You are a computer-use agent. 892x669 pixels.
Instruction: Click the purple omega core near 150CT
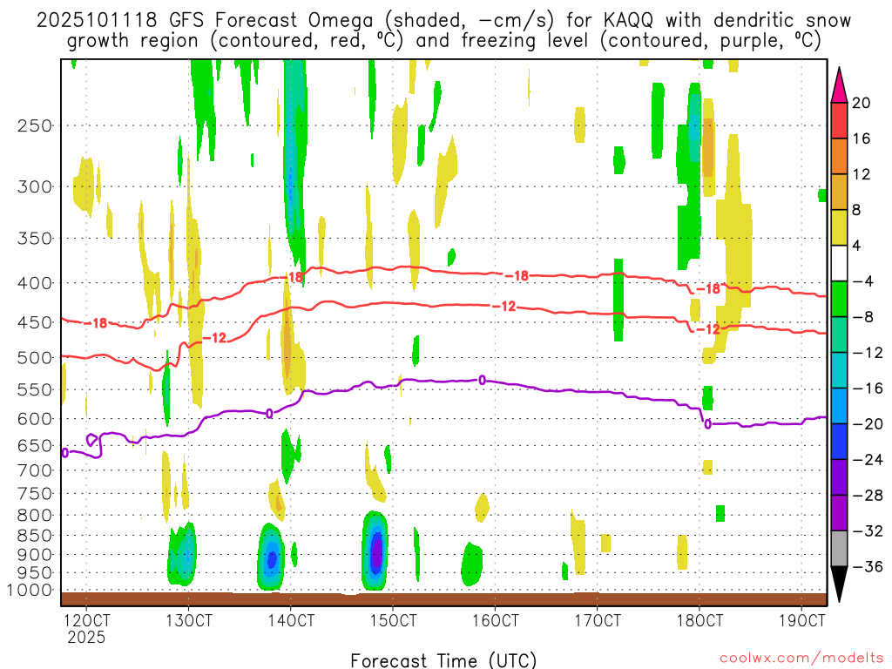(x=376, y=551)
